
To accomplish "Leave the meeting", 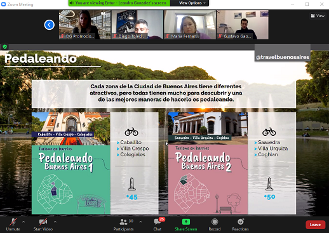I will point(315,225).
